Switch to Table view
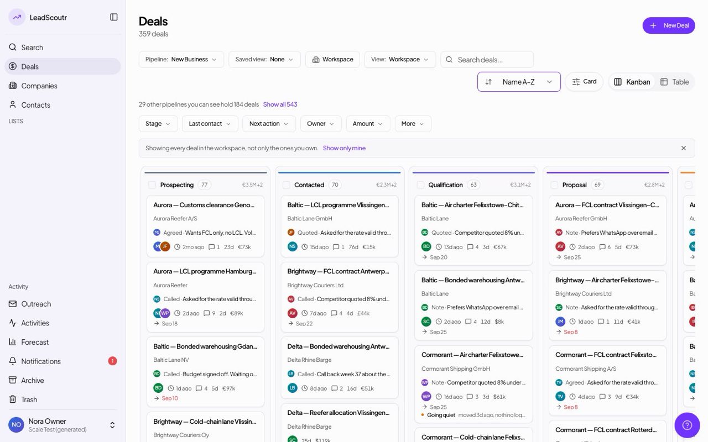Screen dimensions: 708x442 [674, 82]
